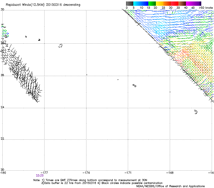Click the '24' latitude label
Viewport: 214px width, 188px height.
point(2,107)
